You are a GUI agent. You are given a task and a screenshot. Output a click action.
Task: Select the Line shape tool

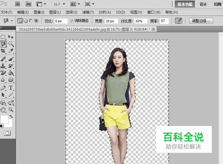tap(11, 95)
